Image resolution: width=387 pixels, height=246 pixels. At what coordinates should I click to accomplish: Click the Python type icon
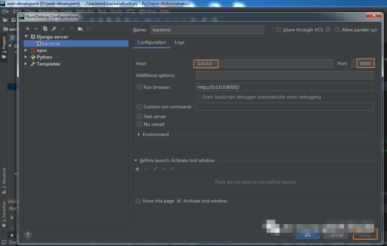coord(33,57)
